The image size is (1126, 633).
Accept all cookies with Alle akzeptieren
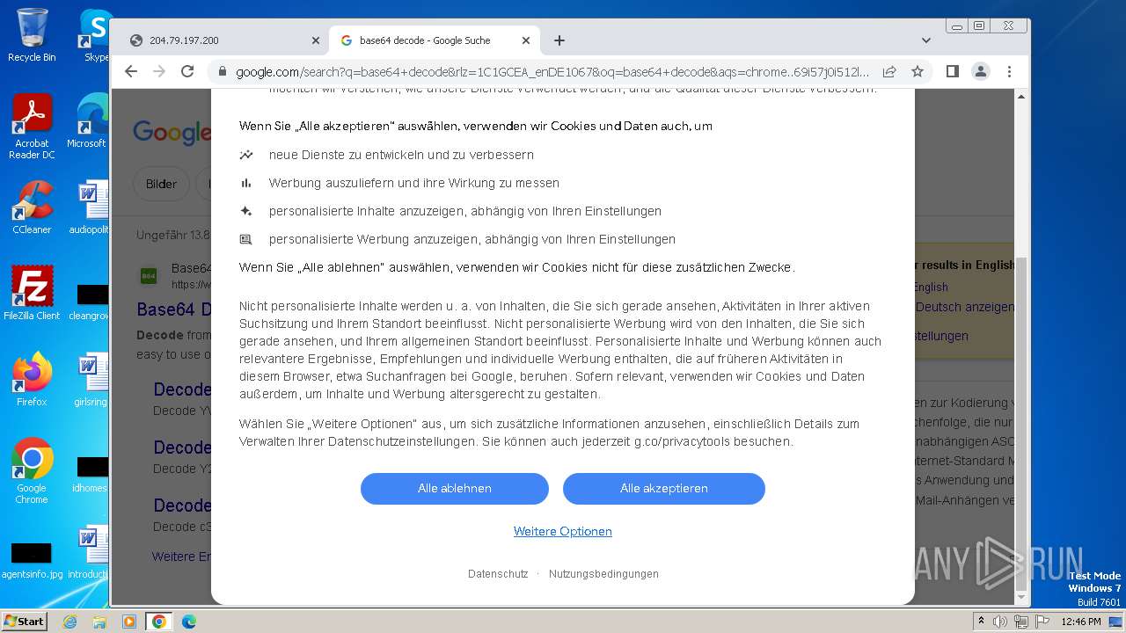tap(664, 489)
